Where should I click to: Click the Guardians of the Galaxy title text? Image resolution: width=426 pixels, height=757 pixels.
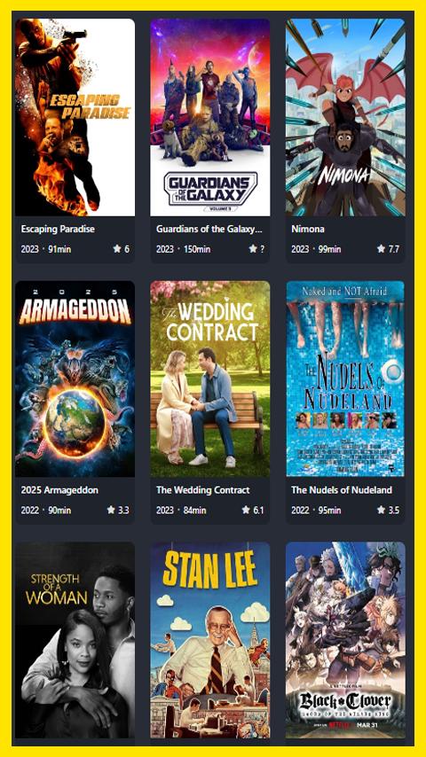pos(209,229)
